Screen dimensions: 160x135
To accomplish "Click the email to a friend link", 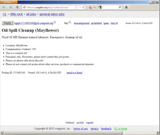I will tap(74, 73).
